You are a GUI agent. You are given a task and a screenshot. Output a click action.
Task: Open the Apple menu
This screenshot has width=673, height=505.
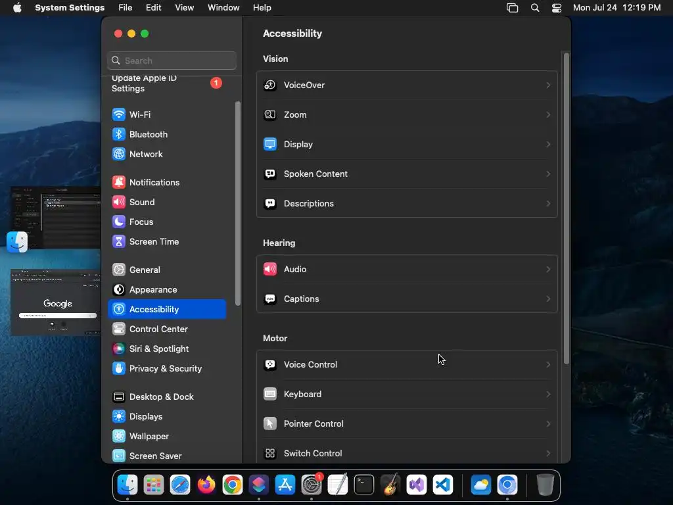pyautogui.click(x=17, y=8)
